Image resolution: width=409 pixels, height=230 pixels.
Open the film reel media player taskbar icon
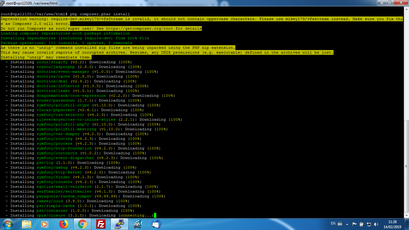click(x=138, y=224)
